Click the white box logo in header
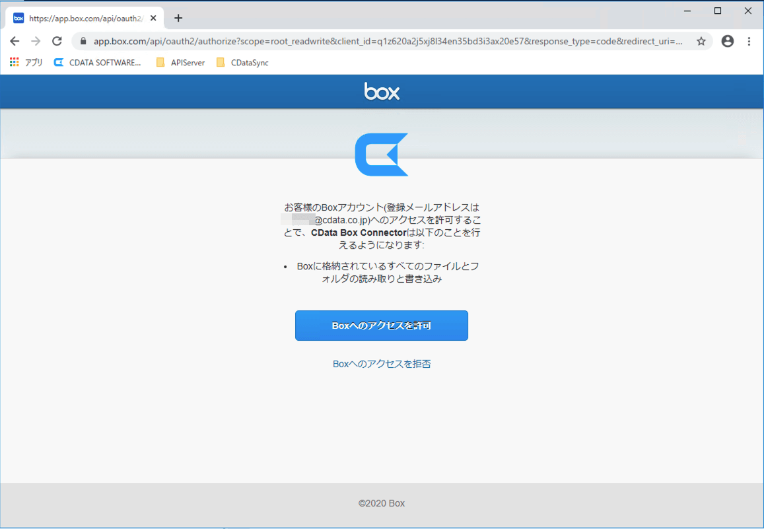Viewport: 764px width, 529px height. point(382,91)
